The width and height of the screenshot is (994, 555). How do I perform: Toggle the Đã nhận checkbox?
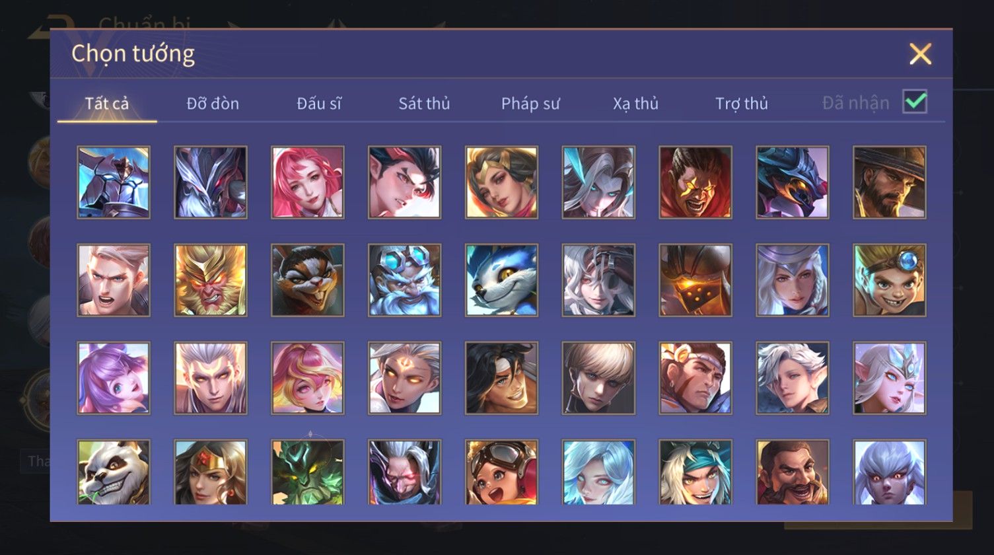coord(915,102)
